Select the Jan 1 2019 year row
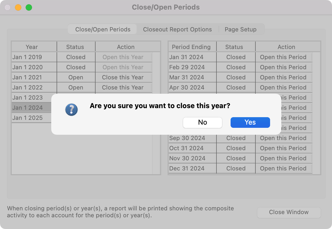 point(27,57)
